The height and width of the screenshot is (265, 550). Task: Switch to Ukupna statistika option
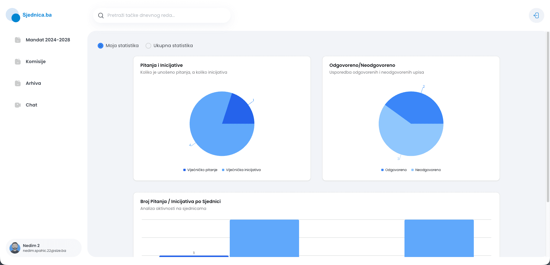click(148, 46)
